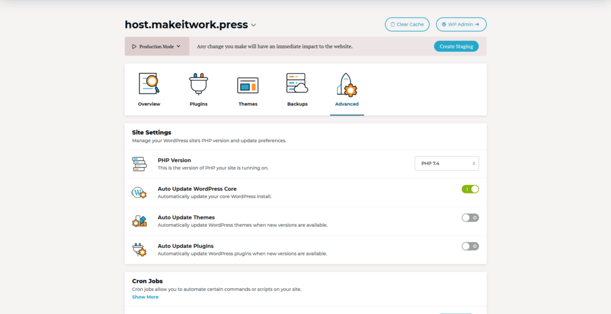611x314 pixels.
Task: Click the Show More link under Cron Jobs
Action: click(146, 297)
